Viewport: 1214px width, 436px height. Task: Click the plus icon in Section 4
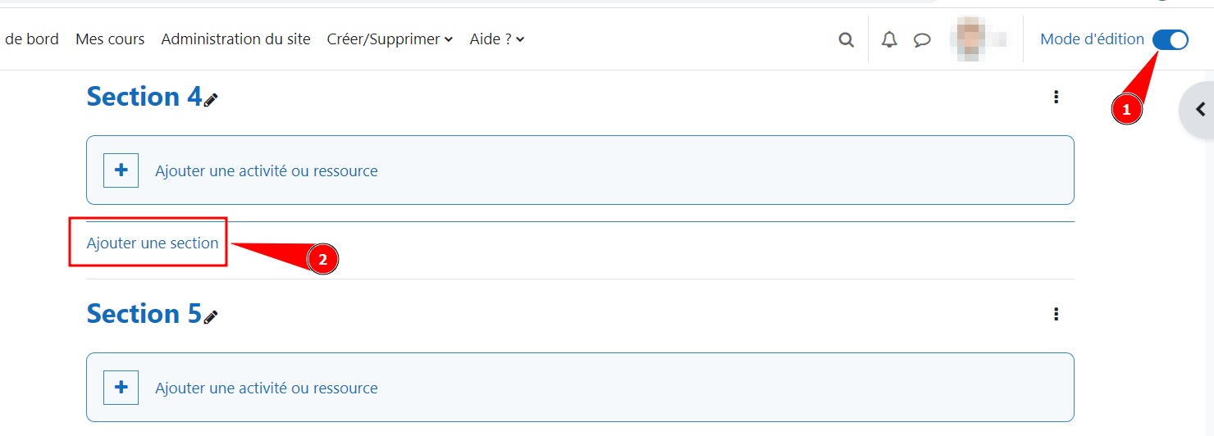121,170
